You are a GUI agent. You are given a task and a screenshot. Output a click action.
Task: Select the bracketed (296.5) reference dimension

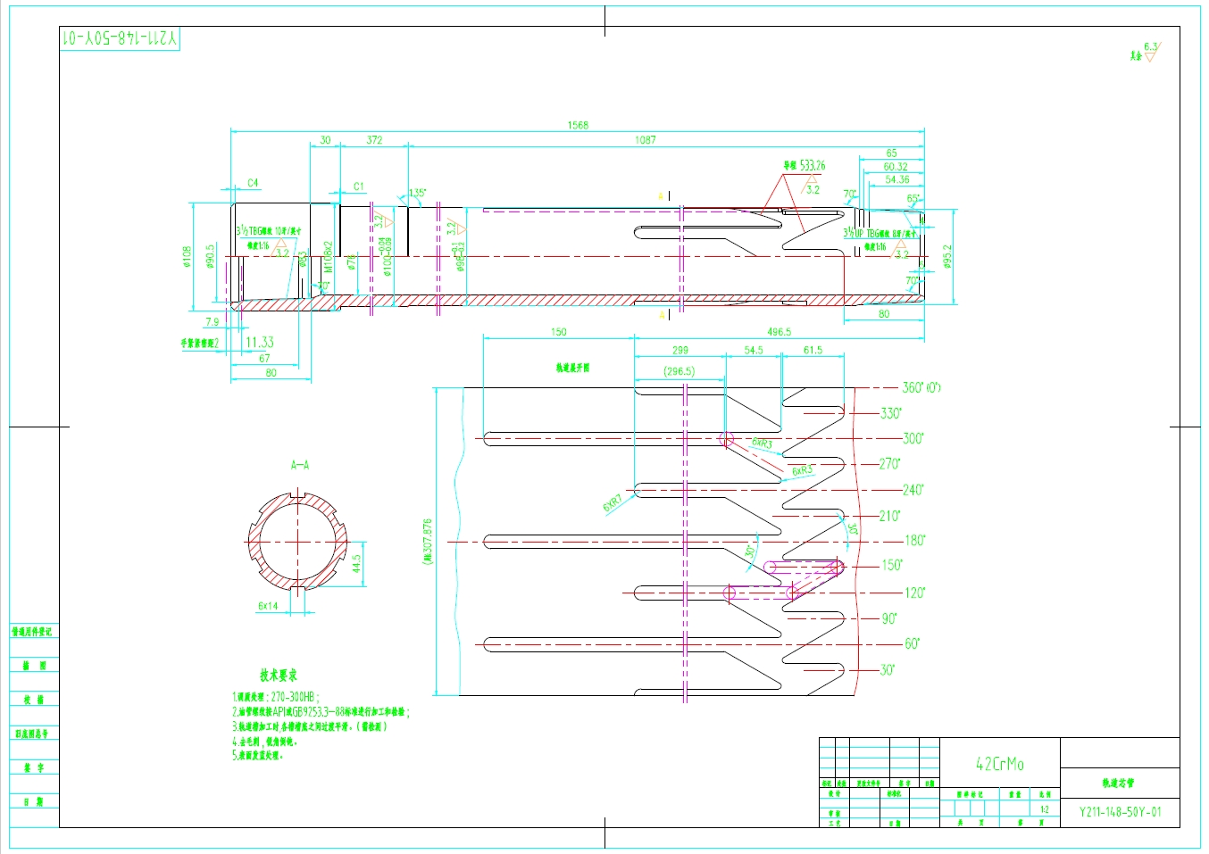click(680, 371)
